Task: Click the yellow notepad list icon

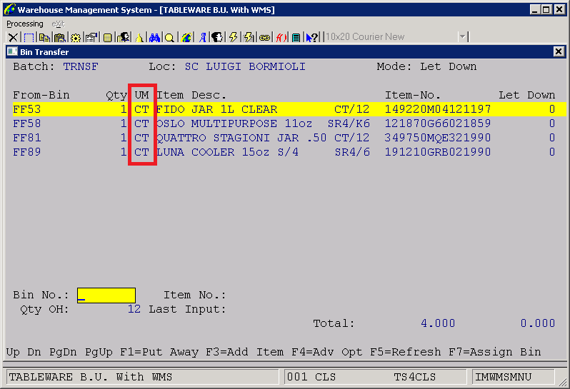Action: pyautogui.click(x=108, y=37)
